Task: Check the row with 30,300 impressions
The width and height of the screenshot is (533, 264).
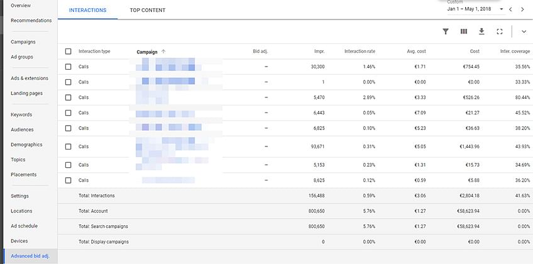Action: click(69, 67)
